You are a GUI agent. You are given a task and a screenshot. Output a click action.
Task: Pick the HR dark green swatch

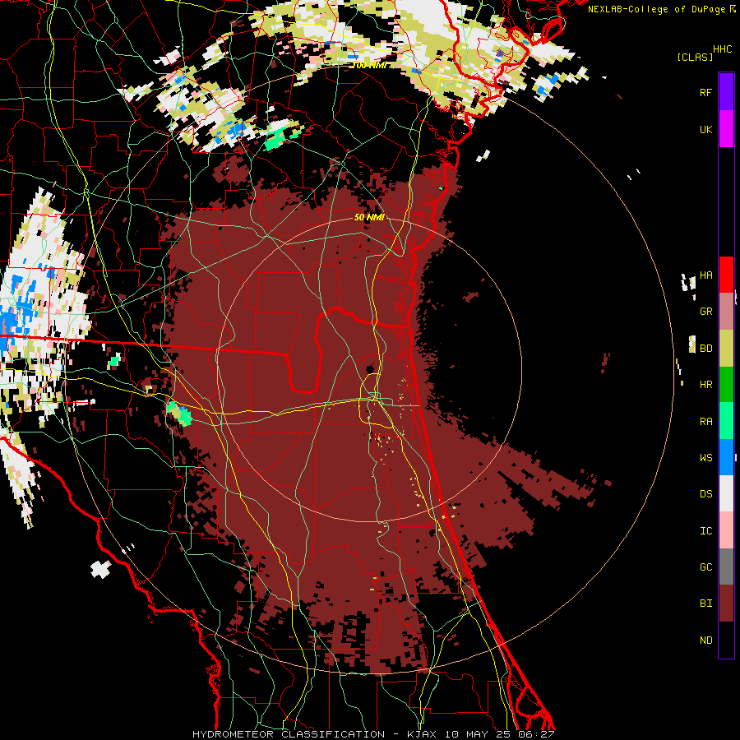(x=726, y=385)
